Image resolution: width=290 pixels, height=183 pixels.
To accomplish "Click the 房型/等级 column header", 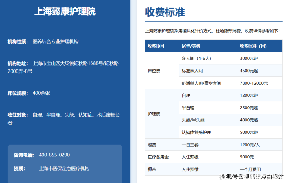I will tap(208, 46).
